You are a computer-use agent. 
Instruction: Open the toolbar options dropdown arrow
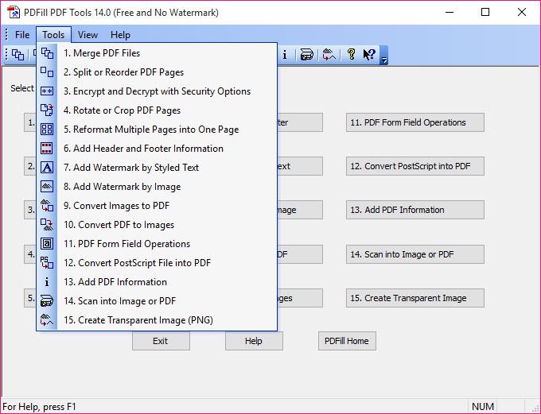[x=383, y=55]
